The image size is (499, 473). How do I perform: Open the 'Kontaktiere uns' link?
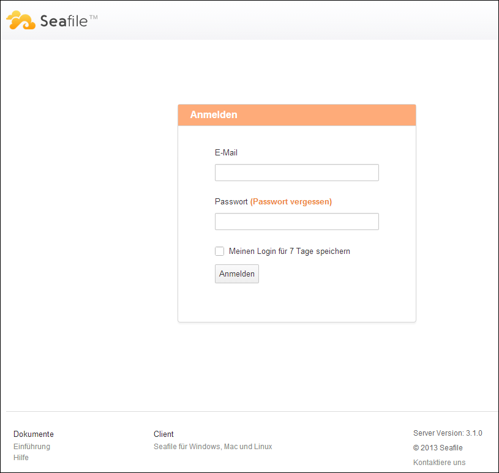tap(439, 463)
